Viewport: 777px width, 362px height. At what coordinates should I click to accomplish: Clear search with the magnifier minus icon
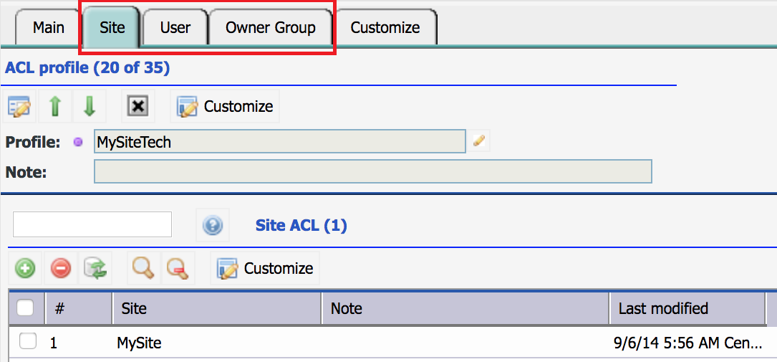178,268
